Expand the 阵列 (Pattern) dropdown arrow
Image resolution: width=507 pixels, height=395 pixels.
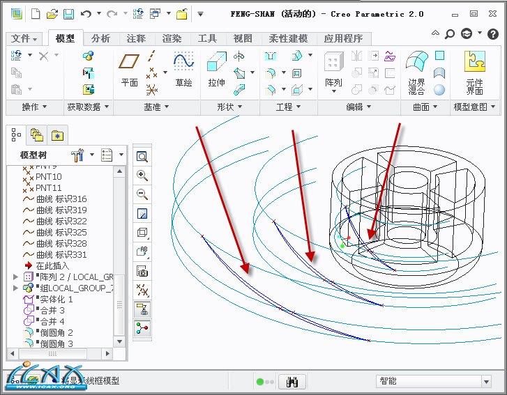click(347, 82)
